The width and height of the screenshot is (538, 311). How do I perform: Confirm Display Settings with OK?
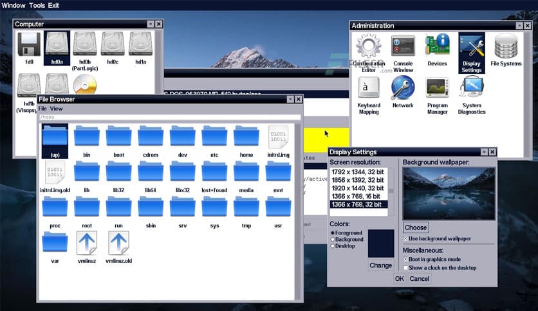coord(400,279)
